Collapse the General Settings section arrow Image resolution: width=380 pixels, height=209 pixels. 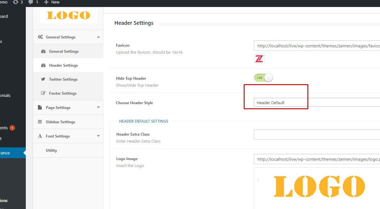coord(98,37)
